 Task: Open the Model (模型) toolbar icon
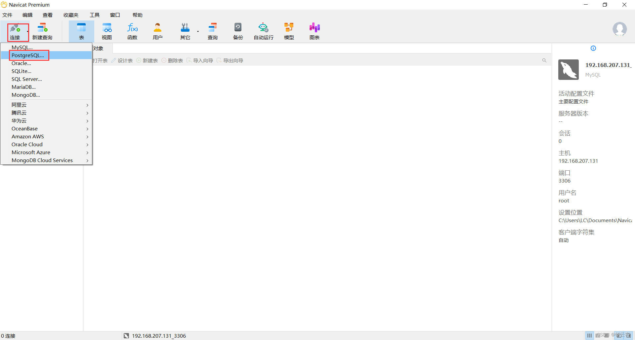(x=289, y=32)
